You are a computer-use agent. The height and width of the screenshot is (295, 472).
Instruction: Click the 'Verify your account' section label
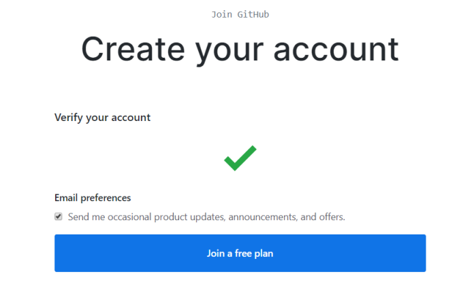[x=102, y=118]
